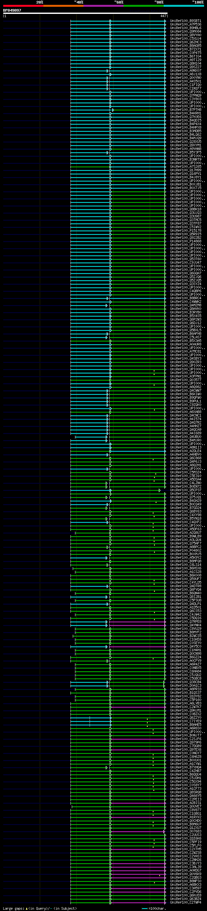This screenshot has width=207, height=911.
Task: Click the white query sequence bar
Action: coord(85,14)
